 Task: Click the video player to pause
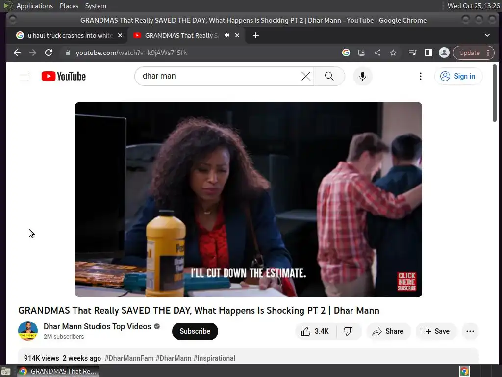[x=248, y=199]
